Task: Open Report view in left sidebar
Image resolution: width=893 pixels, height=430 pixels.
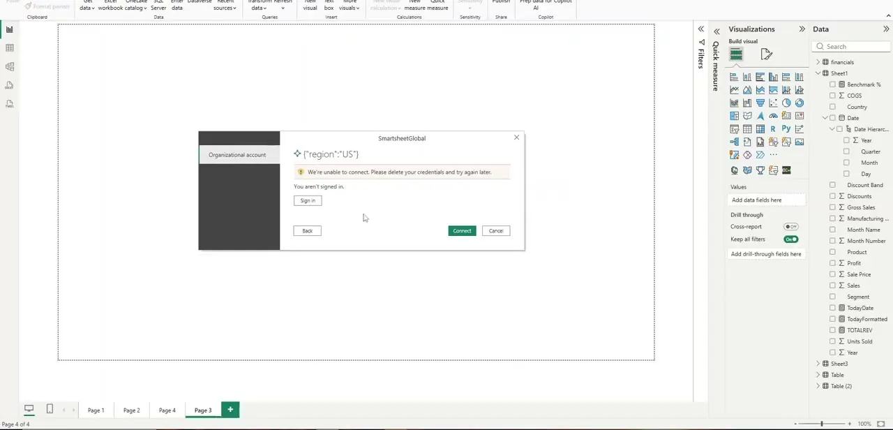Action: pos(9,29)
